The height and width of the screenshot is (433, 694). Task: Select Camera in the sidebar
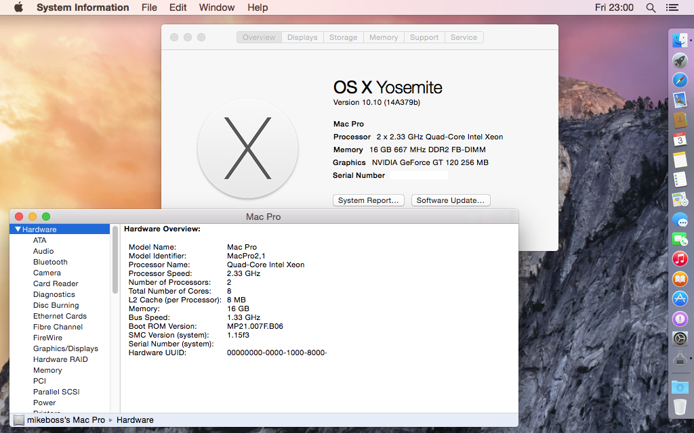47,273
